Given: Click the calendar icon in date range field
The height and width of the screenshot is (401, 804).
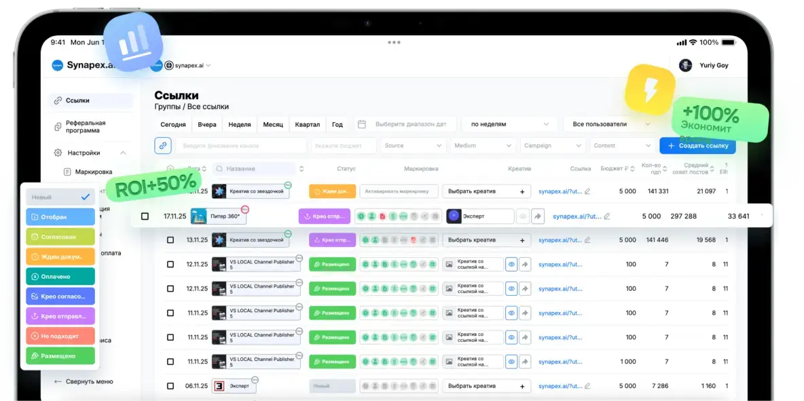Looking at the screenshot, I should click(x=362, y=125).
